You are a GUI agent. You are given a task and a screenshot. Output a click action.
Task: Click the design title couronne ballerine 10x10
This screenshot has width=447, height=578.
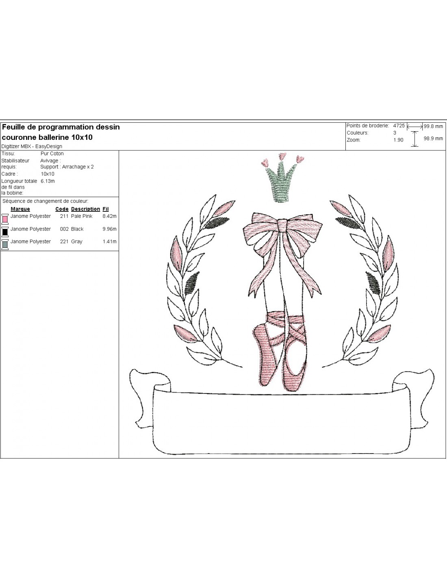[x=48, y=137]
